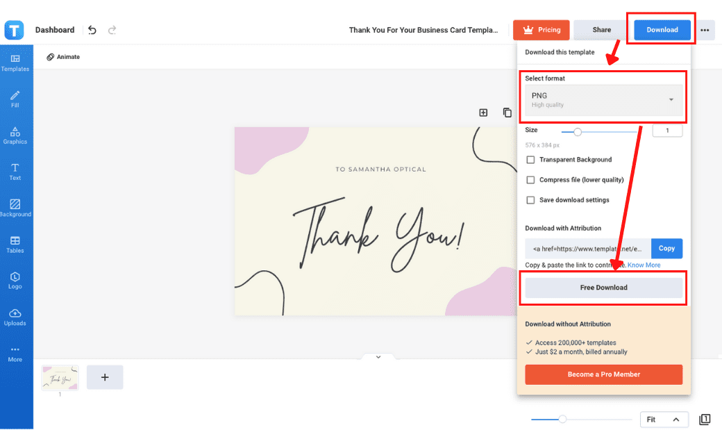Click the duplicate page icon above canvas

507,113
